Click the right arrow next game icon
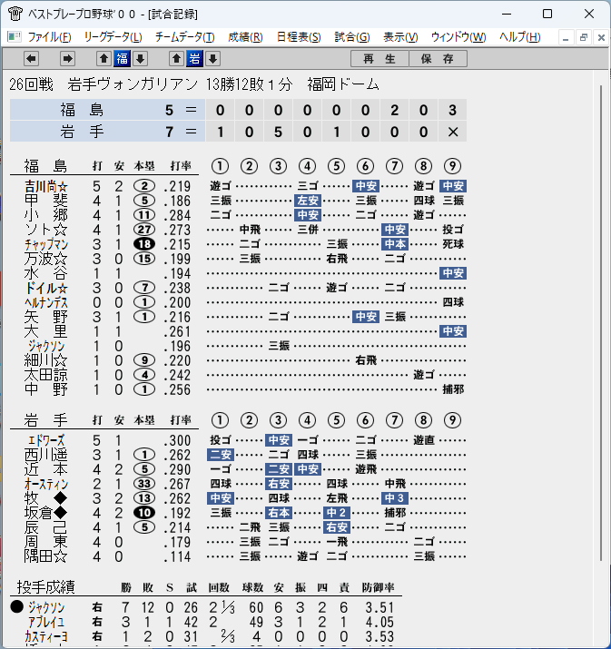This screenshot has height=649, width=611. [67, 59]
